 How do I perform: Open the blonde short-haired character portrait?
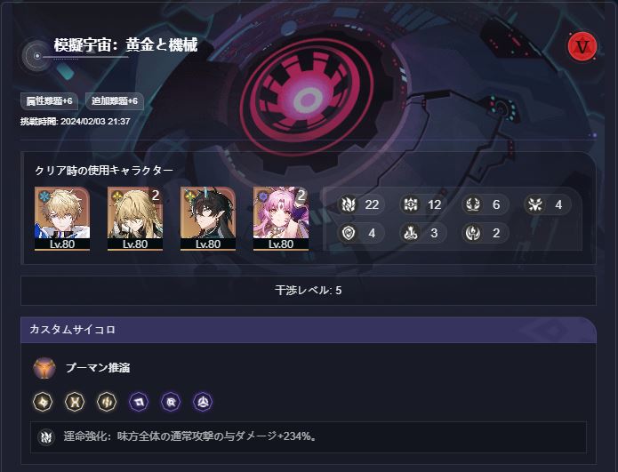[x=62, y=219]
